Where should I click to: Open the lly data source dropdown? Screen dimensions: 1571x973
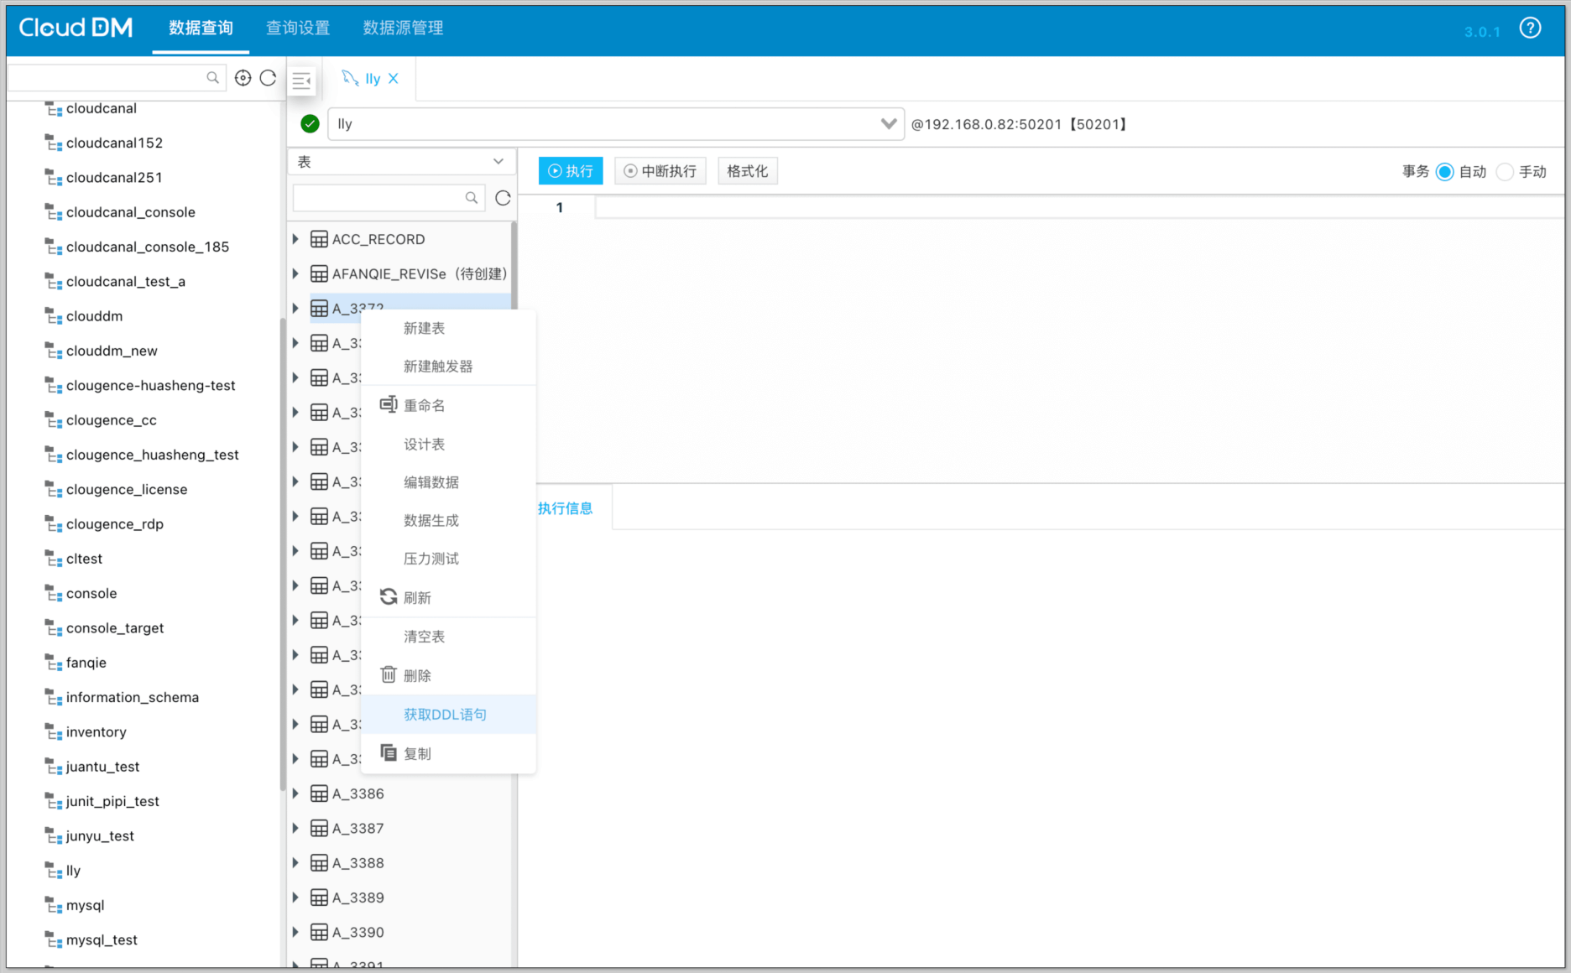point(888,124)
